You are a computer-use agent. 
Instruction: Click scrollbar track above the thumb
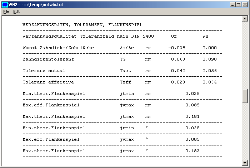pos(245,54)
